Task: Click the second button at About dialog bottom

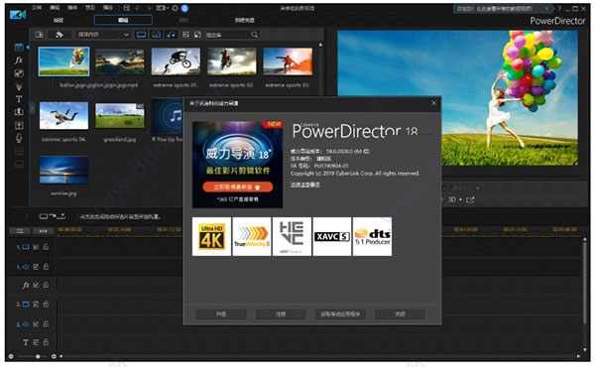Action: (281, 314)
